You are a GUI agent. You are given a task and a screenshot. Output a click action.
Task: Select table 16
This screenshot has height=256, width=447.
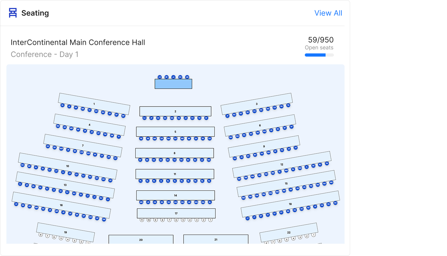point(61,205)
